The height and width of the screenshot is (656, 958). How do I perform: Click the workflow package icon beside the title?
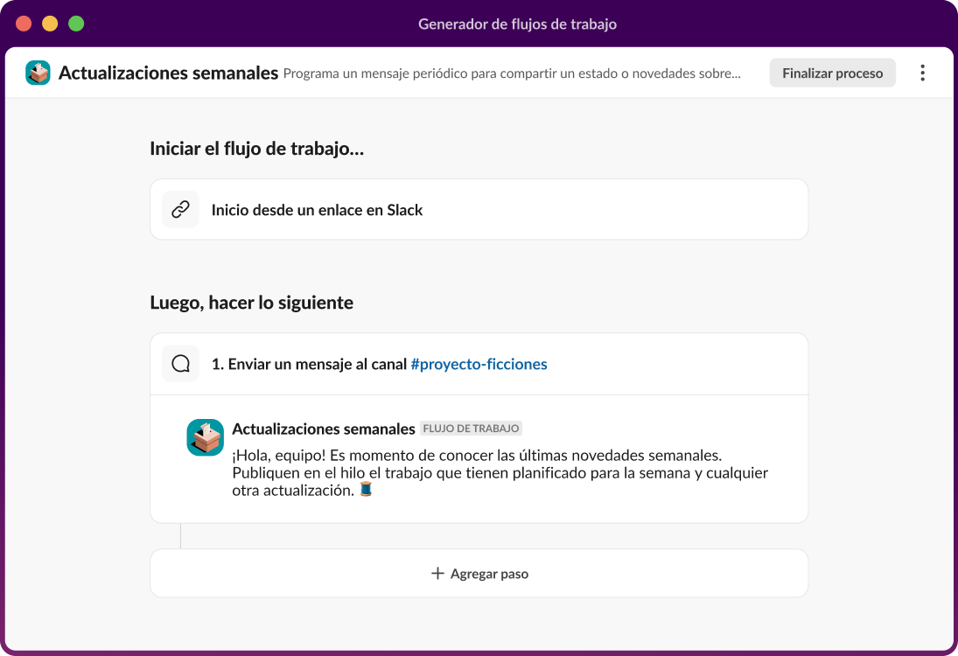[38, 73]
